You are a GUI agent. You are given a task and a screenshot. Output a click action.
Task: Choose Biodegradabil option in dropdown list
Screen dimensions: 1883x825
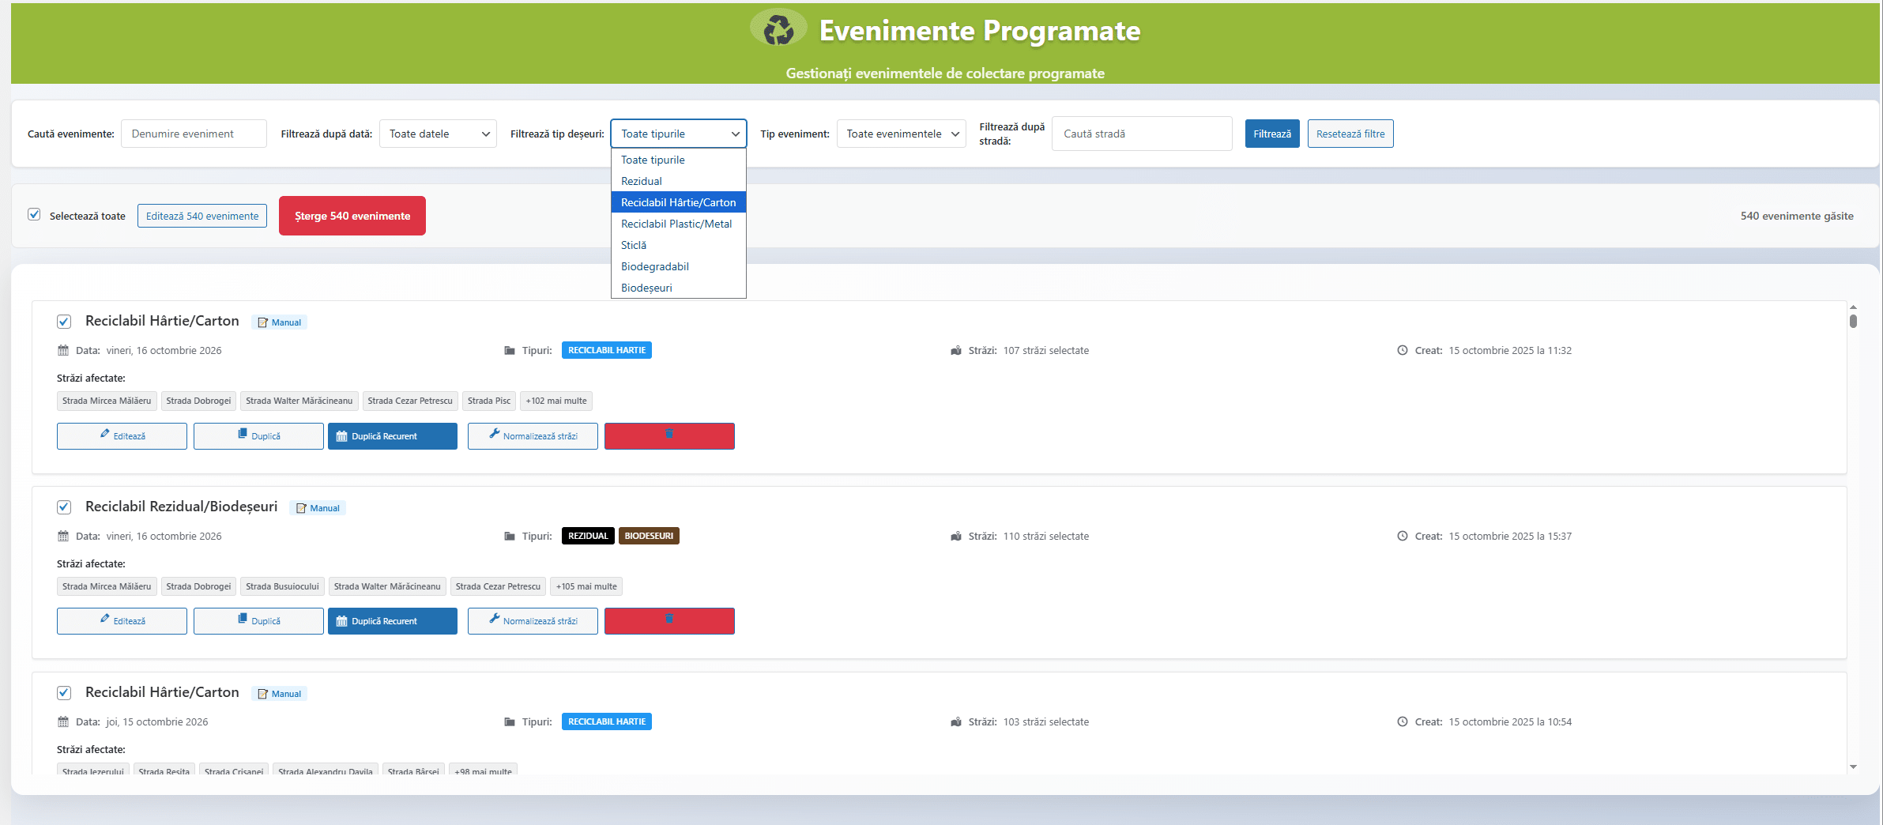tap(655, 266)
